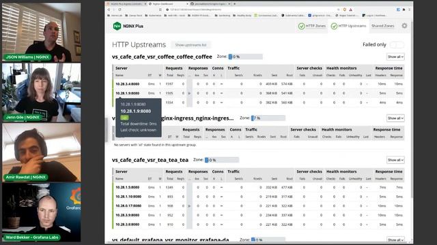Select JSON Williams video tile
The image size is (437, 245).
pyautogui.click(x=42, y=33)
